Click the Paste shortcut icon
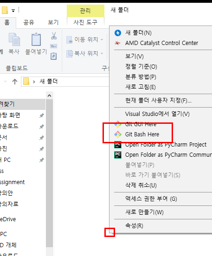212x256 pixels. pos(54,56)
